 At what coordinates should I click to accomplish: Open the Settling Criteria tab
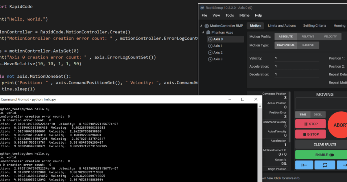[315, 25]
